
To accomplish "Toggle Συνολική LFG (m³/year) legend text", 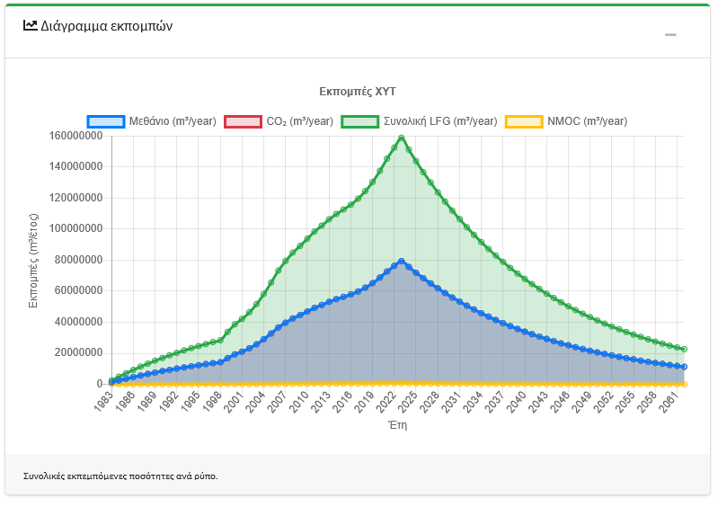I will tap(440, 121).
